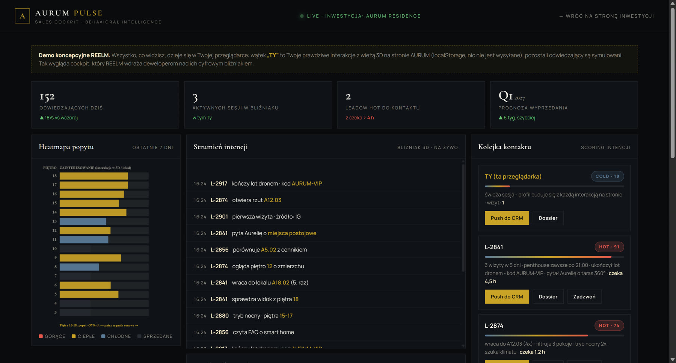Click the Aurum Pulse "A" logo

click(23, 16)
